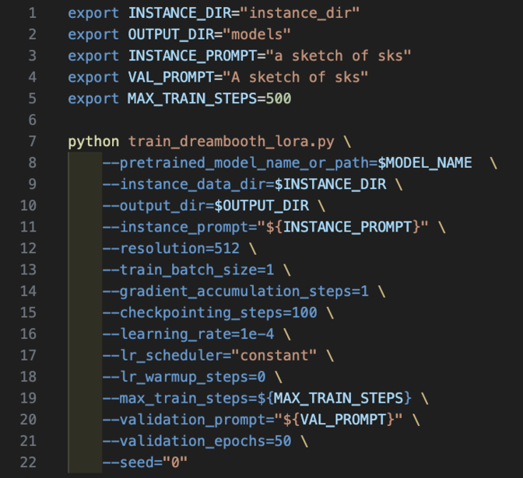The width and height of the screenshot is (523, 478).
Task: Click --validation_epochs=50 argument
Action: coord(197,441)
